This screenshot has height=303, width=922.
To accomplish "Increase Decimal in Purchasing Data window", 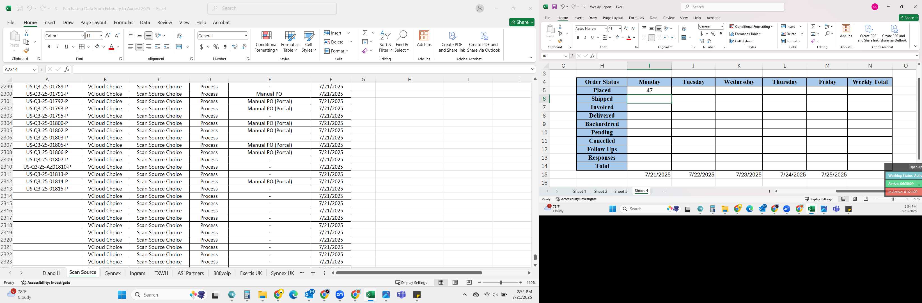I will [235, 47].
